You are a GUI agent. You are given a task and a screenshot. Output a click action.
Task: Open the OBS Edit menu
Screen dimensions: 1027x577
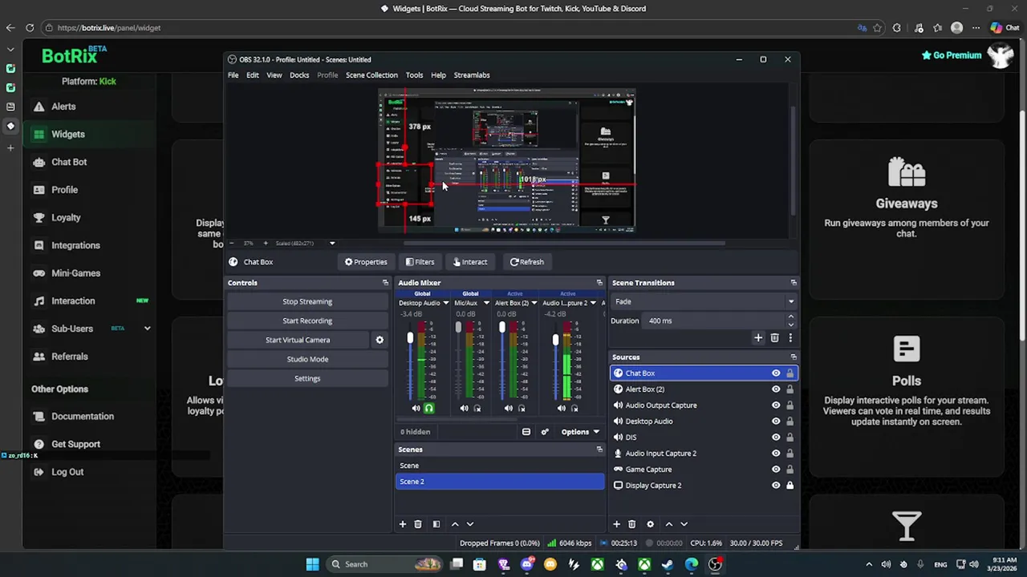(x=253, y=75)
